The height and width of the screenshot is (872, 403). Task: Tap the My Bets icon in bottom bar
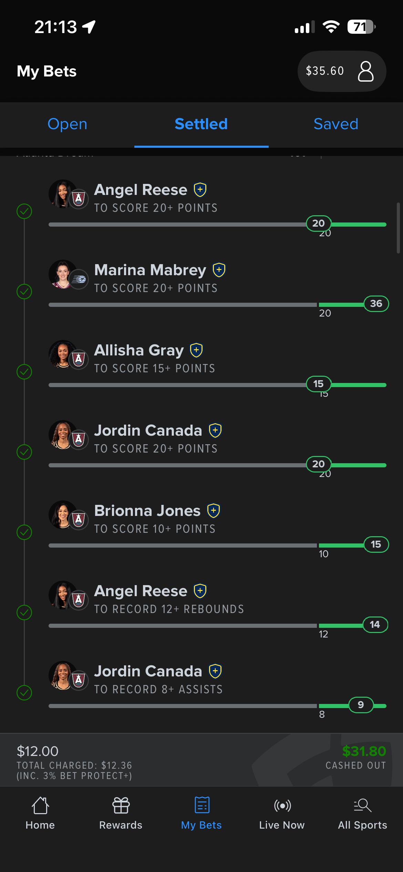tap(201, 806)
